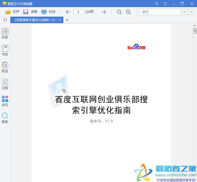Click the 看图王PDF阅读器 app icon
Viewport: 197px width, 182px height.
5,4
